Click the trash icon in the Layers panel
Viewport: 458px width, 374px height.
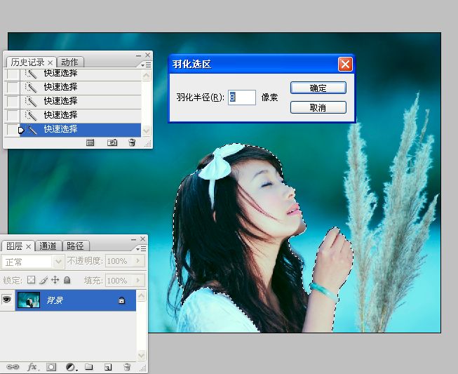click(127, 366)
